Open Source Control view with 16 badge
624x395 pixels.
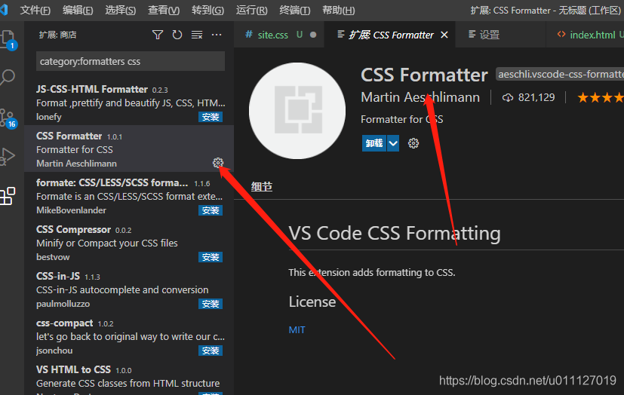point(8,117)
